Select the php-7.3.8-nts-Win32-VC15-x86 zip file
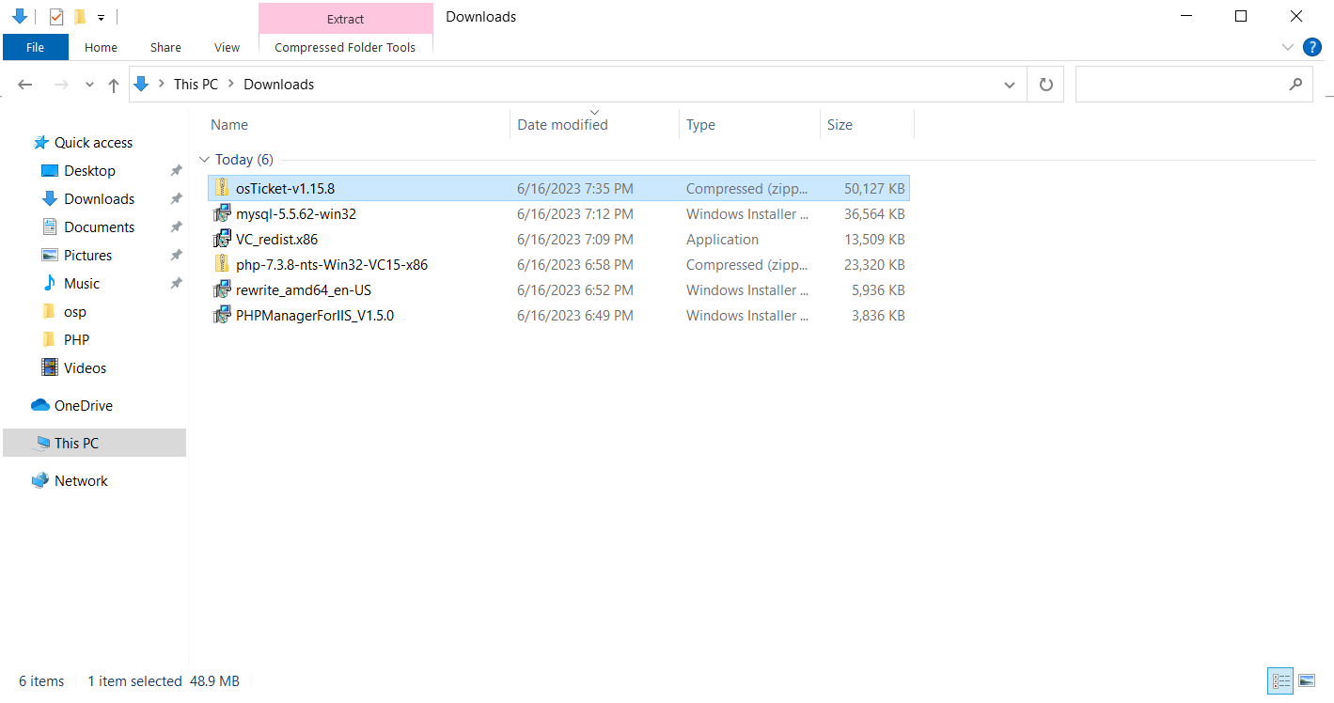 tap(558, 264)
